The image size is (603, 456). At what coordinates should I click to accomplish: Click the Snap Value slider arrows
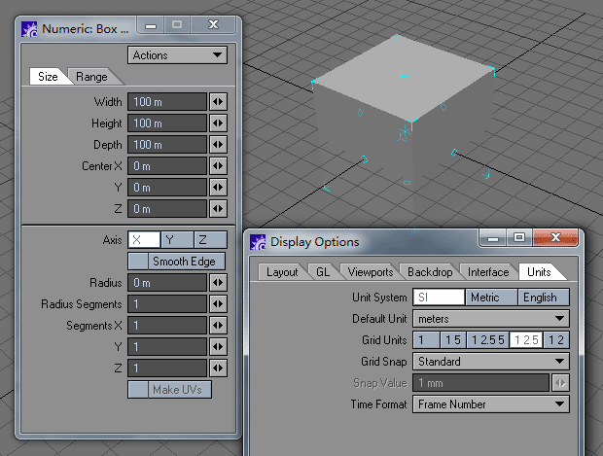[560, 383]
